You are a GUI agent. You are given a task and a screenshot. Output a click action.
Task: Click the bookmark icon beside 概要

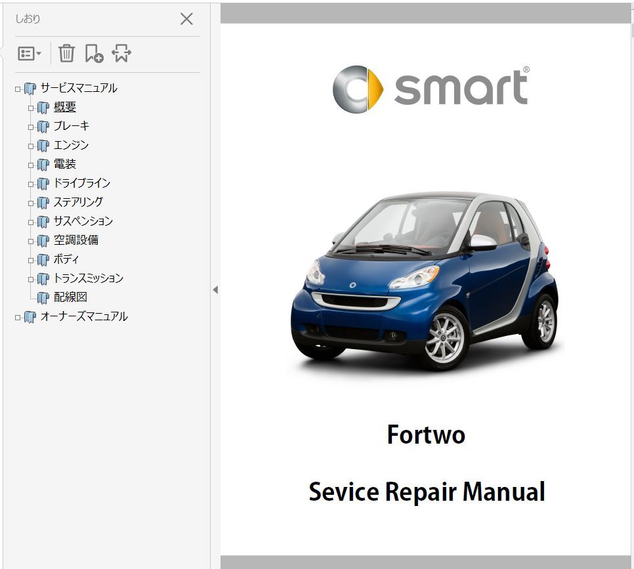tap(43, 107)
